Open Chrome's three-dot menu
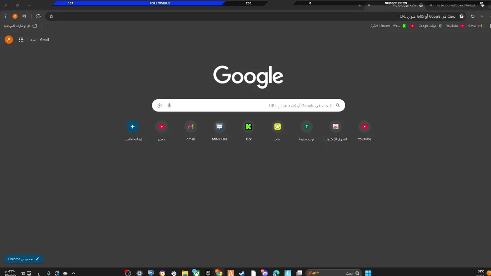 (x=5, y=16)
